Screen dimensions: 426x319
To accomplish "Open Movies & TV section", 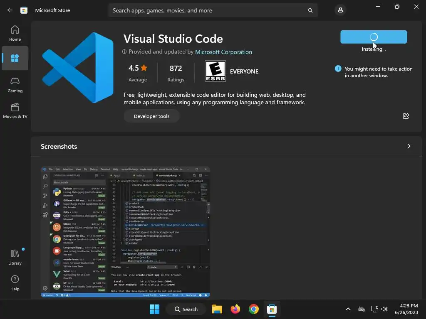I will pyautogui.click(x=15, y=110).
